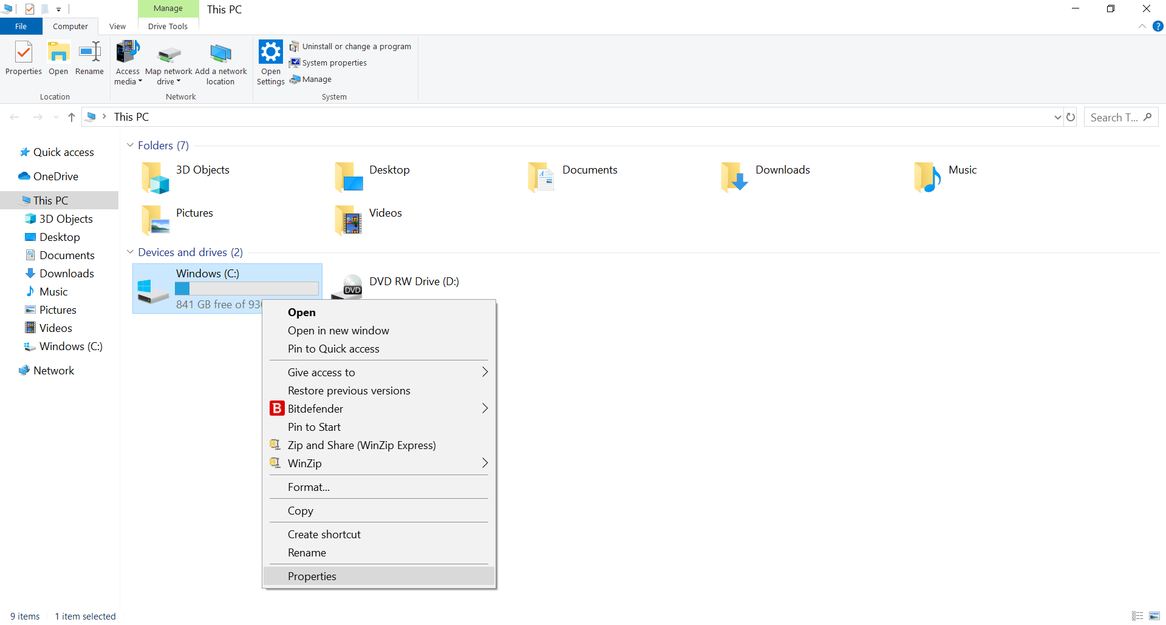Switch to details view in status bar
This screenshot has width=1166, height=625.
point(1137,616)
